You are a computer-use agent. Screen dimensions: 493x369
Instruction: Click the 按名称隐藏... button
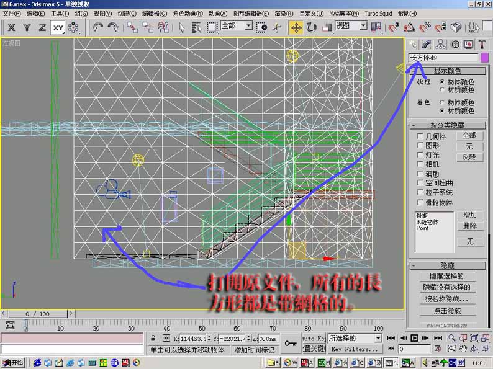click(x=446, y=299)
